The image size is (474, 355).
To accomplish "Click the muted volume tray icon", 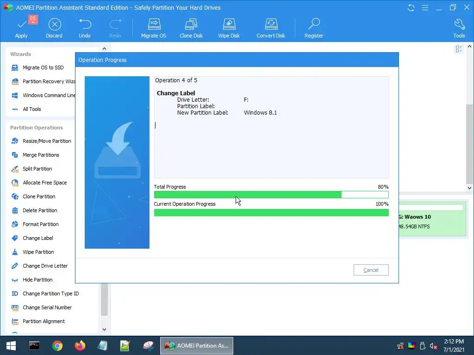I will tap(433, 346).
